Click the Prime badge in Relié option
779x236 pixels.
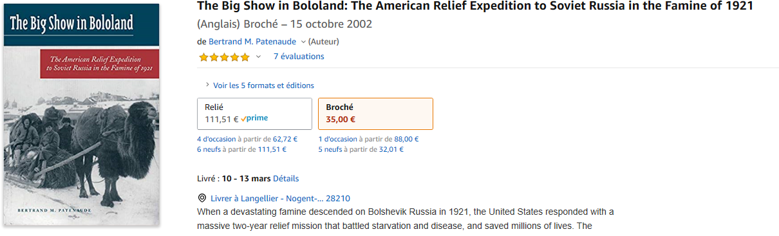point(254,118)
